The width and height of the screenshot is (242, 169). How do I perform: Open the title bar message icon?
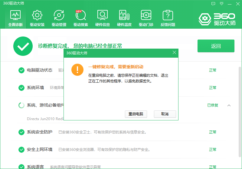pyautogui.click(x=213, y=4)
